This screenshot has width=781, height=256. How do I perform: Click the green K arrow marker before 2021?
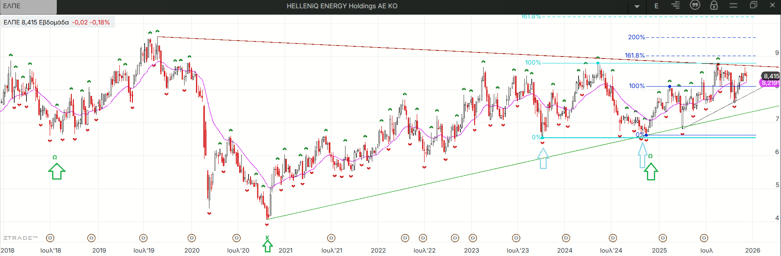[x=267, y=245]
